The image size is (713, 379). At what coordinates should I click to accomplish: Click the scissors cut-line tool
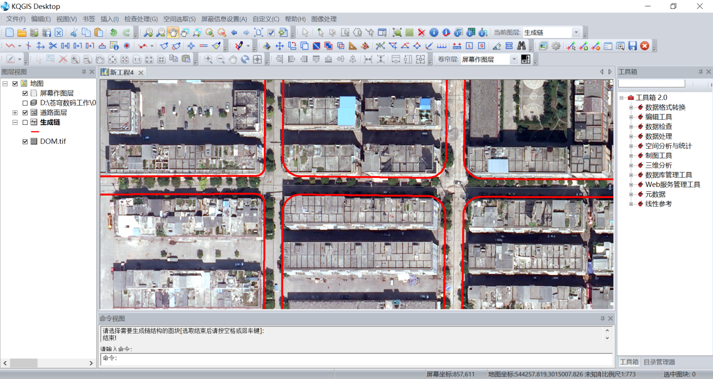coord(53,46)
